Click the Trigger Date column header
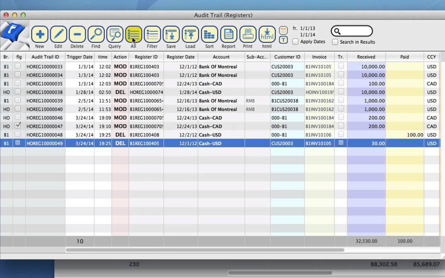 tap(80, 57)
